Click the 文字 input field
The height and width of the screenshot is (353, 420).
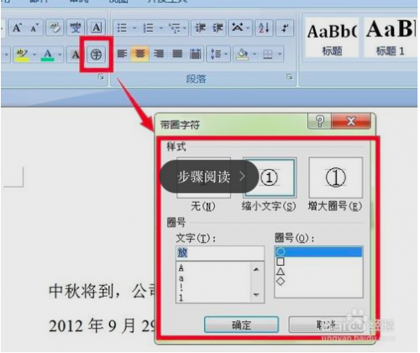[x=220, y=253]
